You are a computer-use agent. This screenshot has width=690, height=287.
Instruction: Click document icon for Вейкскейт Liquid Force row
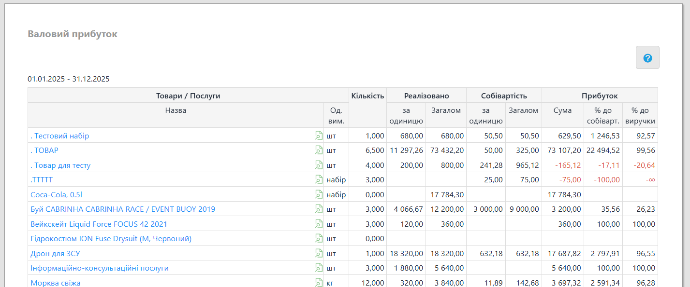(319, 224)
